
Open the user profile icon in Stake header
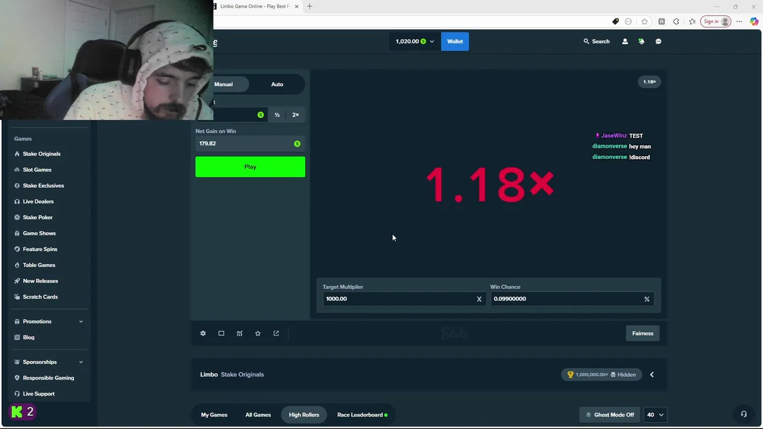click(x=625, y=41)
